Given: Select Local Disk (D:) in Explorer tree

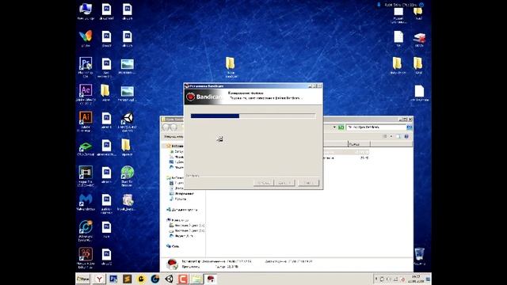Looking at the screenshot, I should pyautogui.click(x=187, y=230).
